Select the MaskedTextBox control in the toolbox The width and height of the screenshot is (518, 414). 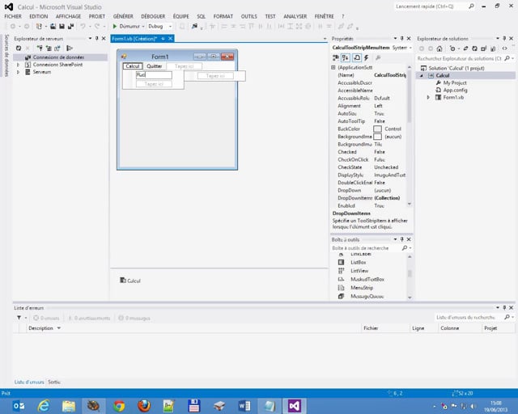pyautogui.click(x=367, y=279)
